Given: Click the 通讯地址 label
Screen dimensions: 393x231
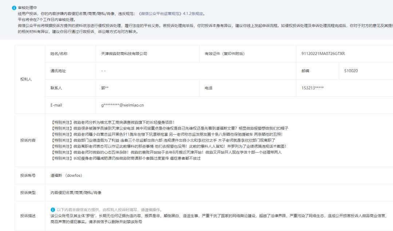Looking at the screenshot, I should 58,71.
